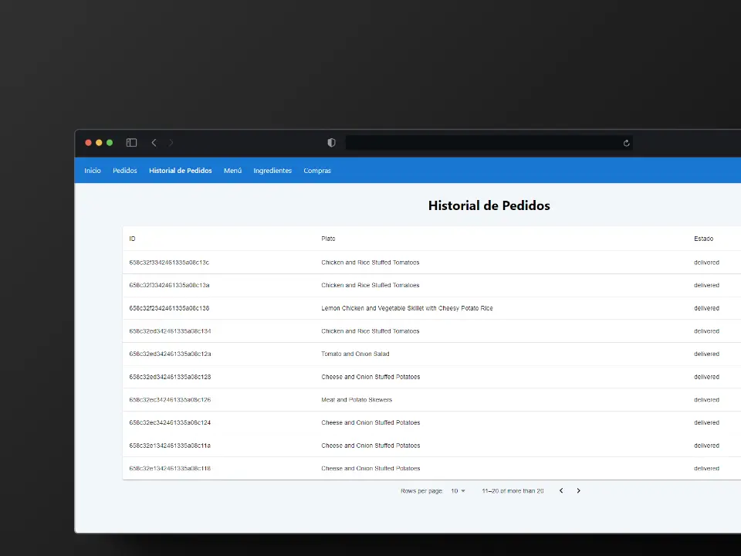Viewport: 741px width, 556px height.
Task: Click the Historial de Pedidos page heading
Action: [489, 205]
